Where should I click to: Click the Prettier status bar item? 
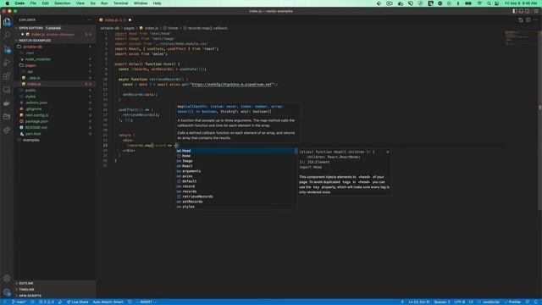point(512,302)
